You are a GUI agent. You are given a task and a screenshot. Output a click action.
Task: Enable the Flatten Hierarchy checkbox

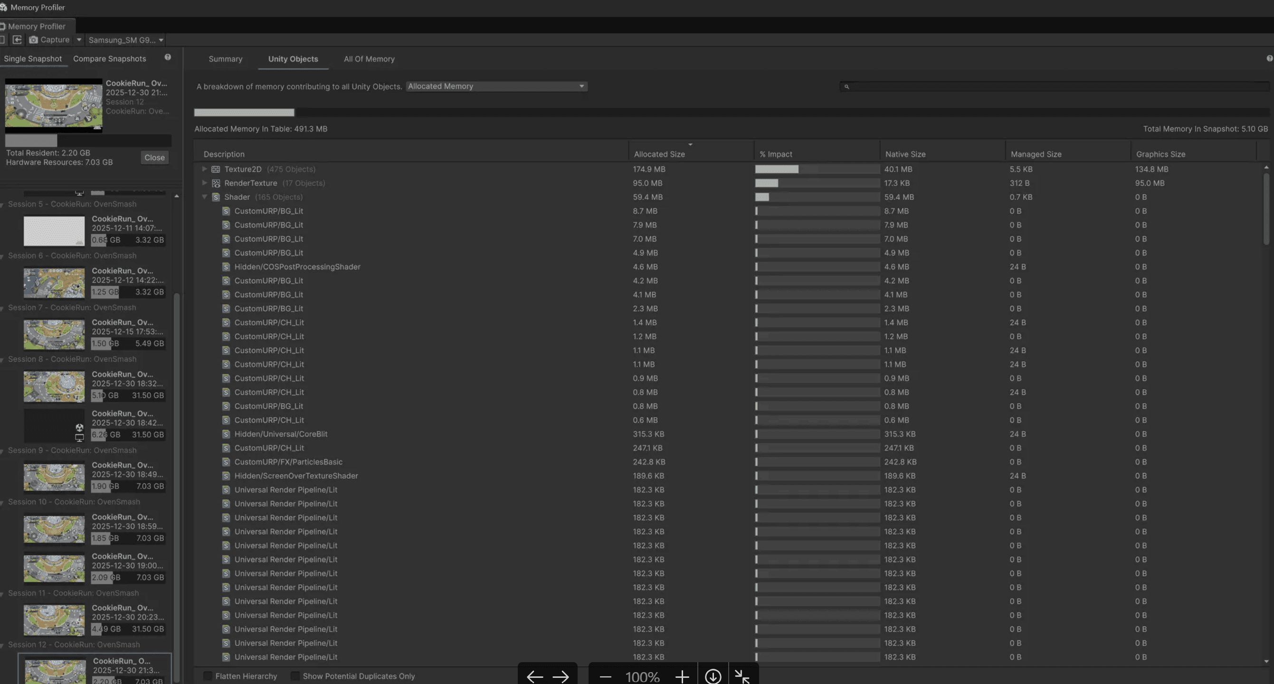pyautogui.click(x=208, y=675)
